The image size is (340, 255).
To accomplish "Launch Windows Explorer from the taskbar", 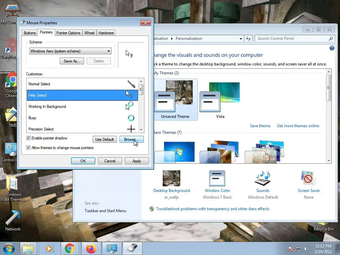I will click(x=28, y=248).
